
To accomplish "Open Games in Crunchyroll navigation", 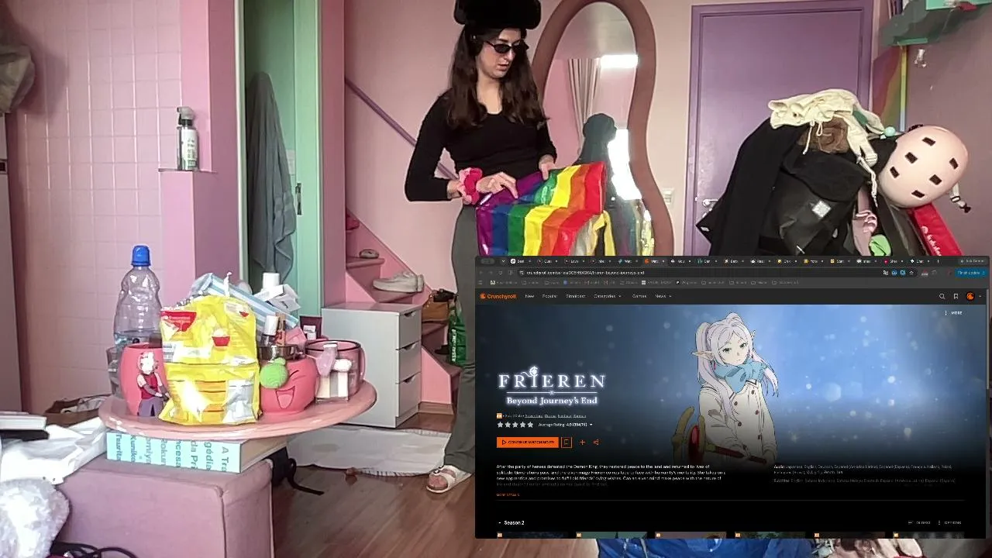I will point(639,296).
